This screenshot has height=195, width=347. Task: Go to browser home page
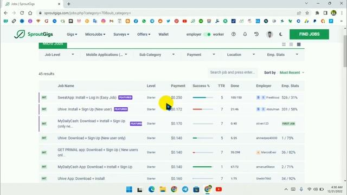point(30,13)
